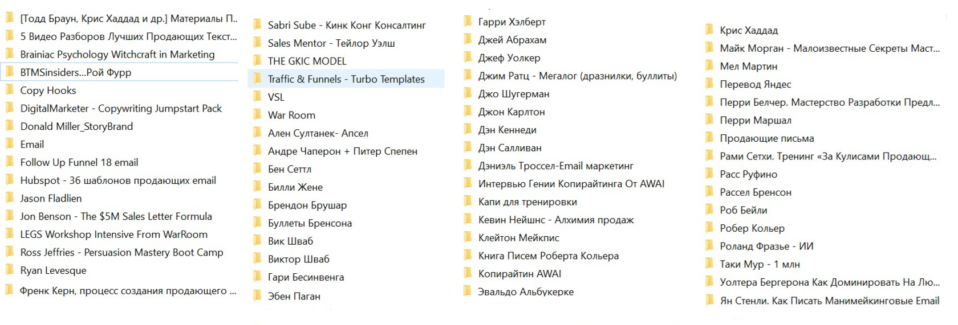The width and height of the screenshot is (958, 325).
Task: Select Книга Писем Роберта Кольера folder
Action: (549, 256)
